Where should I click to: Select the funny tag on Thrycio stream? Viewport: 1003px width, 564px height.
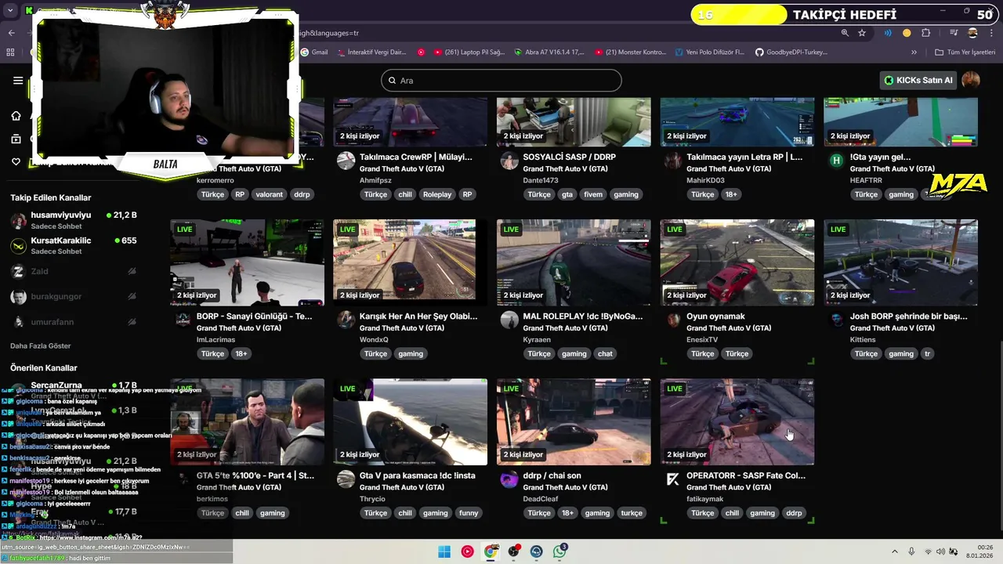click(x=469, y=513)
